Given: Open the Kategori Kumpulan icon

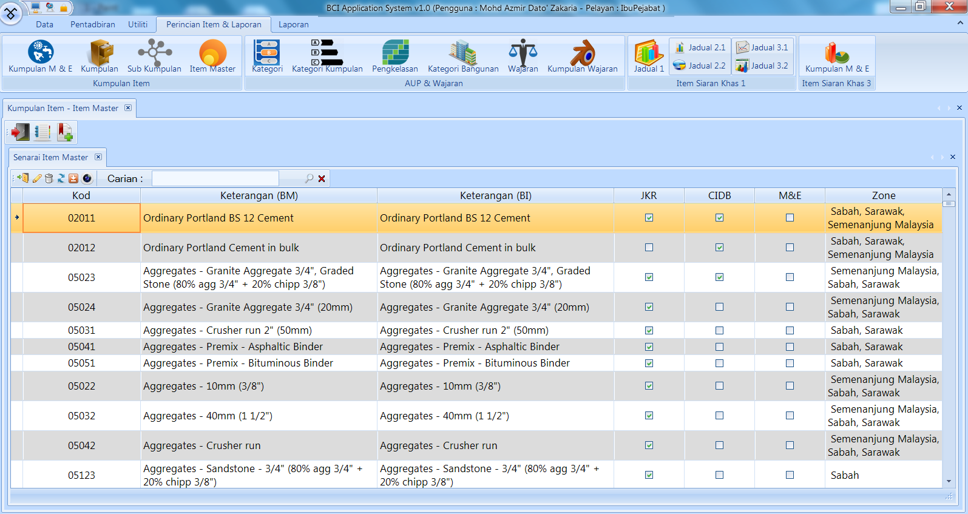Looking at the screenshot, I should (327, 56).
